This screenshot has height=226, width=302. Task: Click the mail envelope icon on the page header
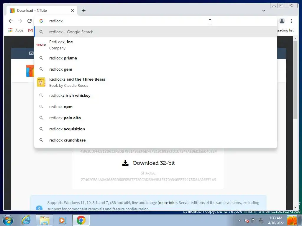[x=31, y=53]
